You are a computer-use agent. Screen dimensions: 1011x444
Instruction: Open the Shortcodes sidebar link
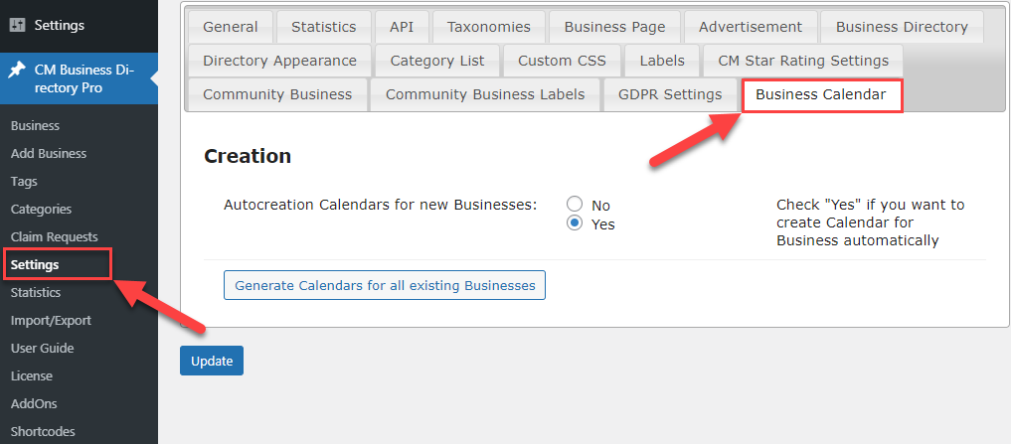click(x=43, y=431)
